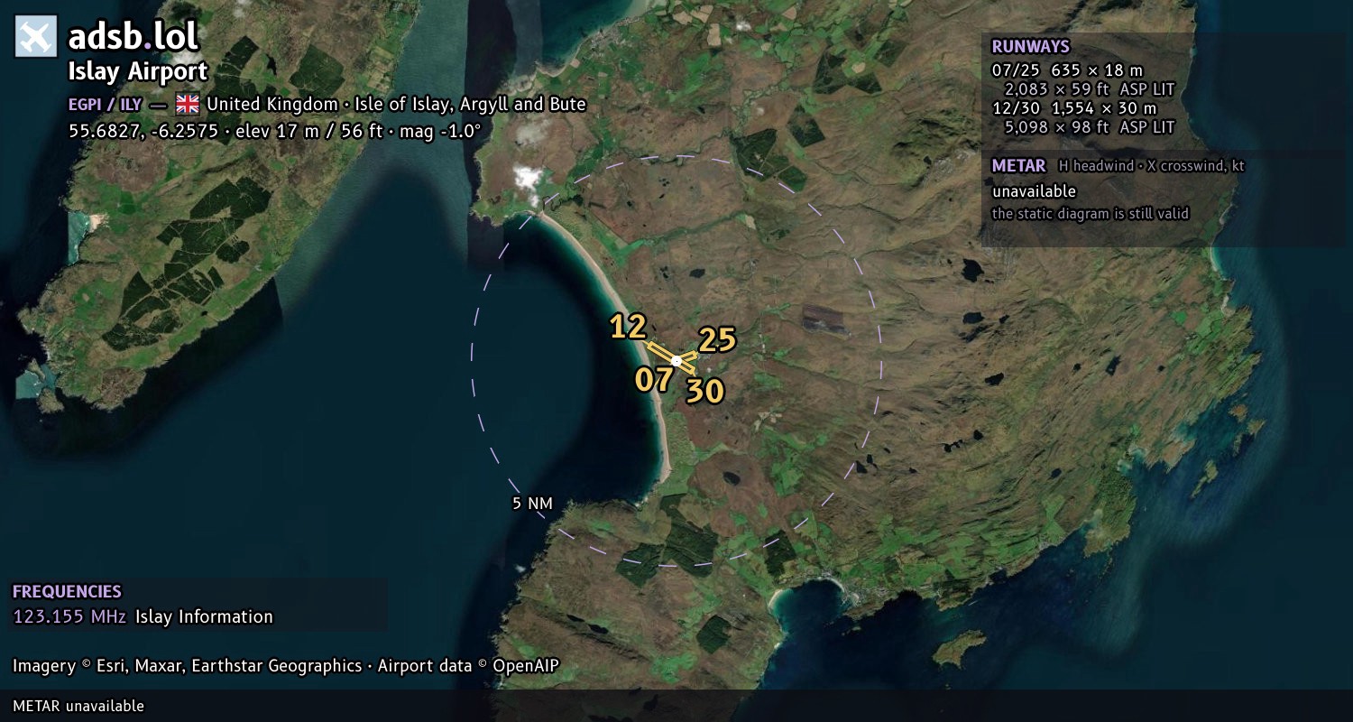Click the 5 NM range ring label
The image size is (1353, 722).
532,504
